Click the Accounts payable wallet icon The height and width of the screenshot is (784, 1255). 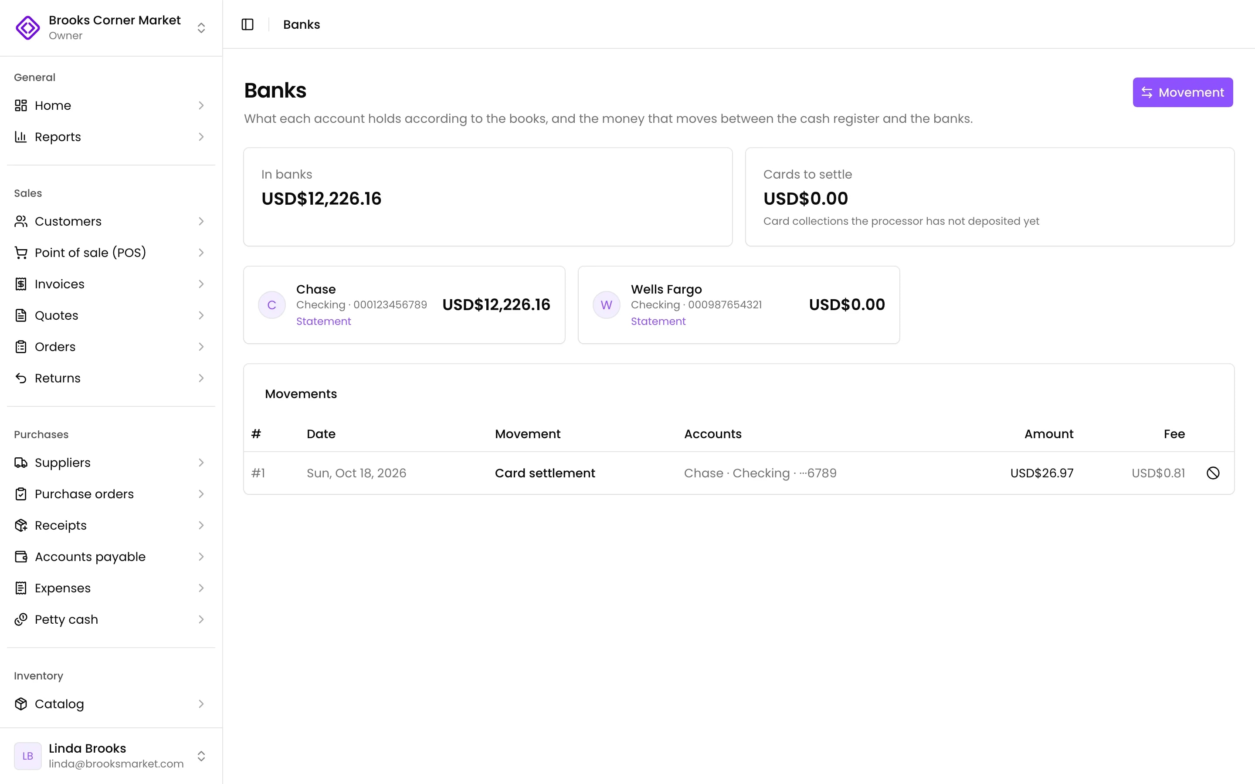point(21,557)
